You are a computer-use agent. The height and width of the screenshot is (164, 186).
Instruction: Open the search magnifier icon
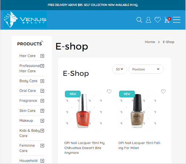(139, 20)
